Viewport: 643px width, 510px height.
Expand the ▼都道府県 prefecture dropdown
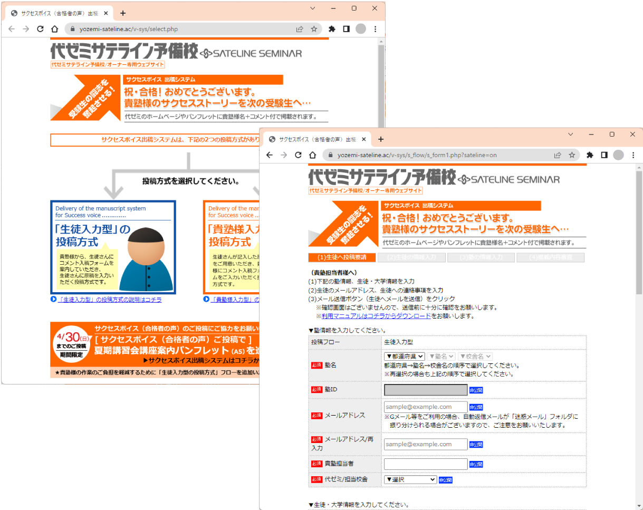click(405, 357)
